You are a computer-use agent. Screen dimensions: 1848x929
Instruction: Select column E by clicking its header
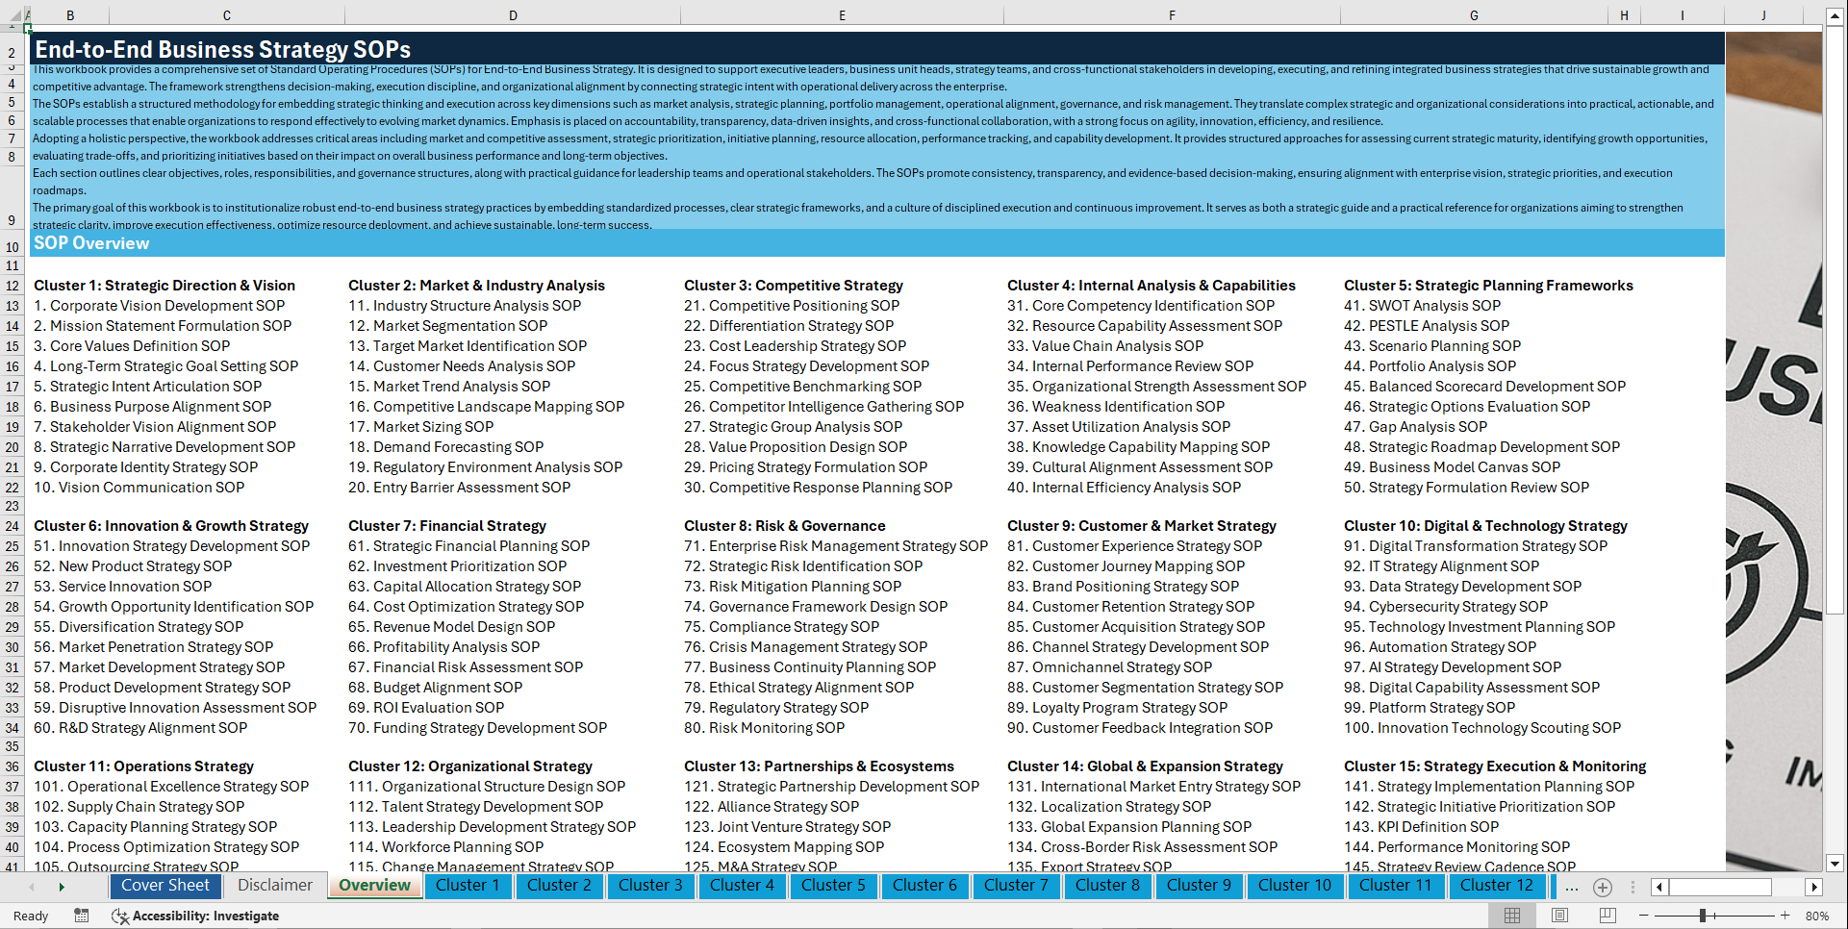coord(842,14)
